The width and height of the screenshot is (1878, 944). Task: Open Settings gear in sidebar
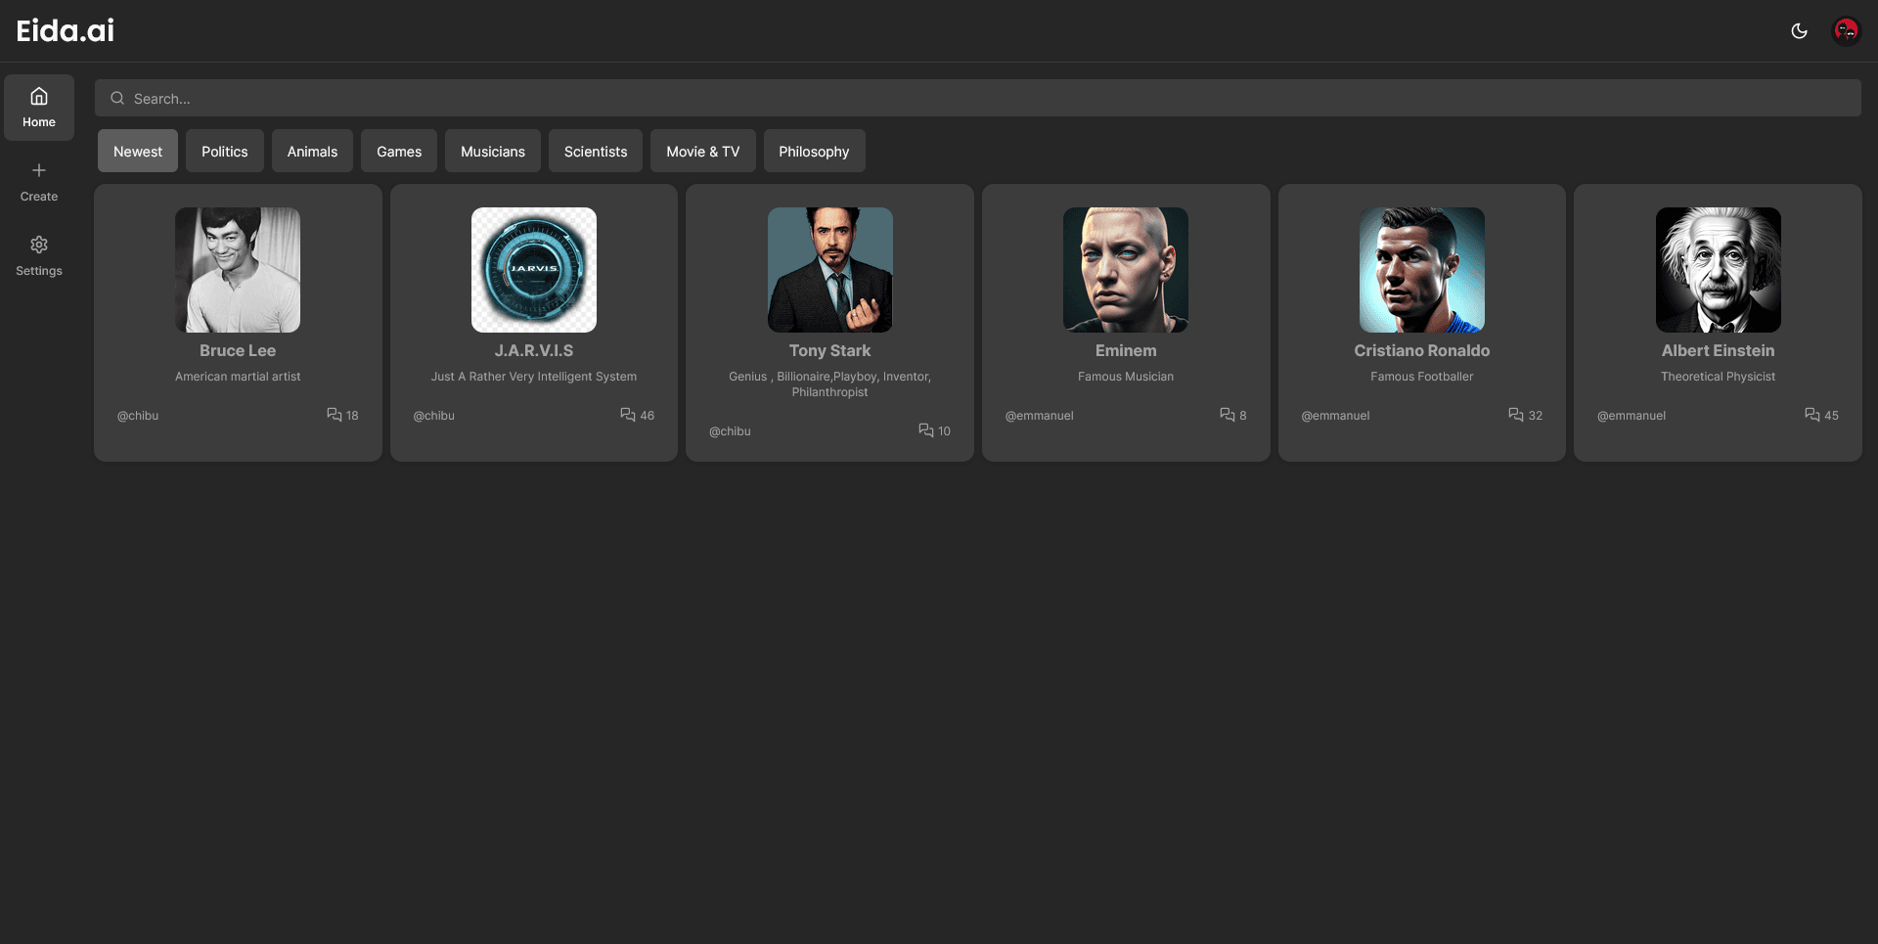click(39, 245)
